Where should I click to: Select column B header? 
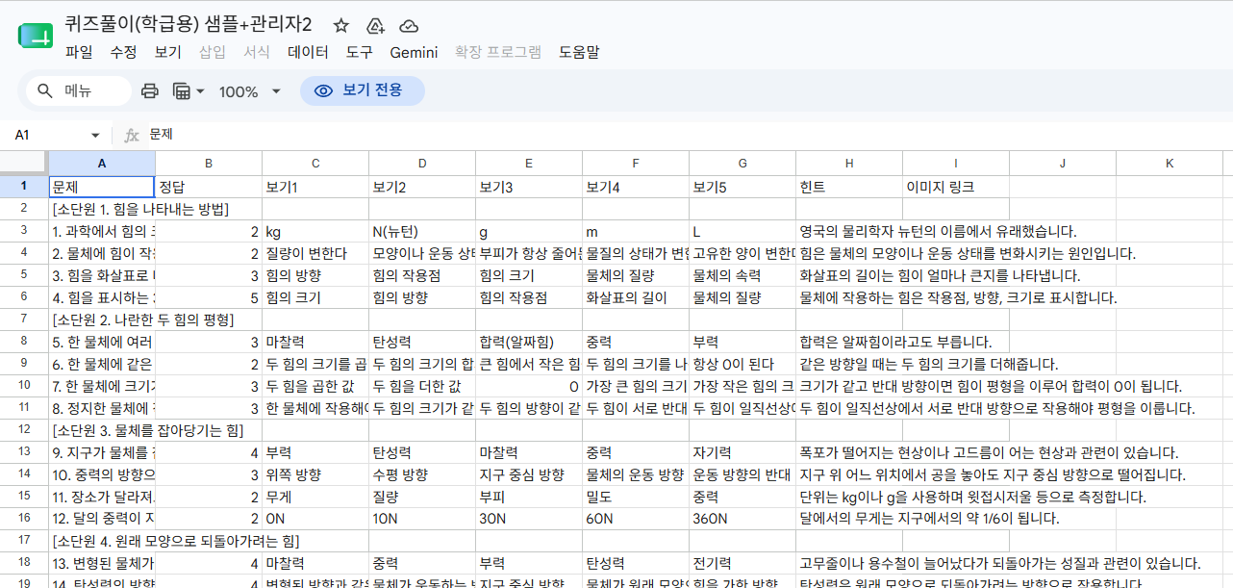click(x=209, y=163)
